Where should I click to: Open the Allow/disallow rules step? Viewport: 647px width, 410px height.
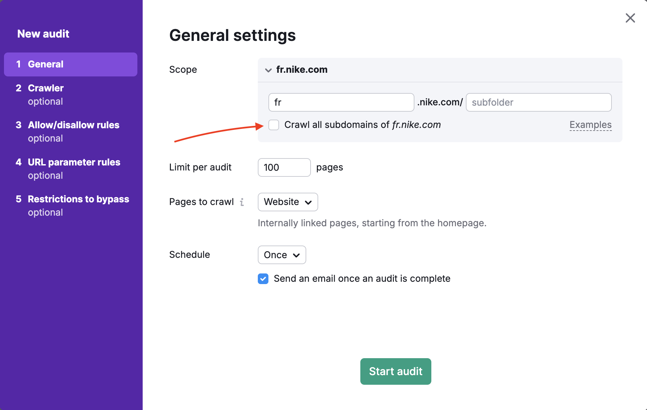(x=74, y=125)
